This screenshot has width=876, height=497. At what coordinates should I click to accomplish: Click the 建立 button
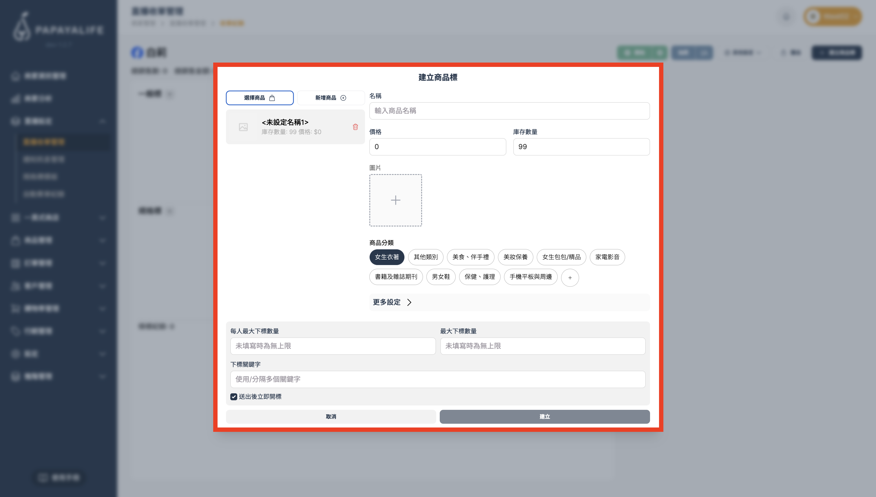545,416
